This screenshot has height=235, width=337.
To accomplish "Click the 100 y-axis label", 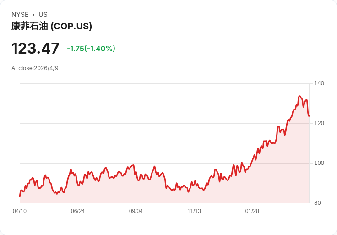I will pos(319,163).
